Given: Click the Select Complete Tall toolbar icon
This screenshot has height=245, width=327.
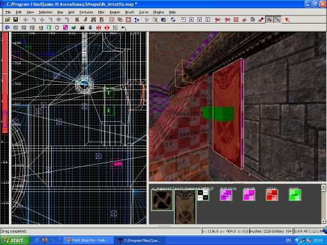Looking at the screenshot, I should coord(77,20).
